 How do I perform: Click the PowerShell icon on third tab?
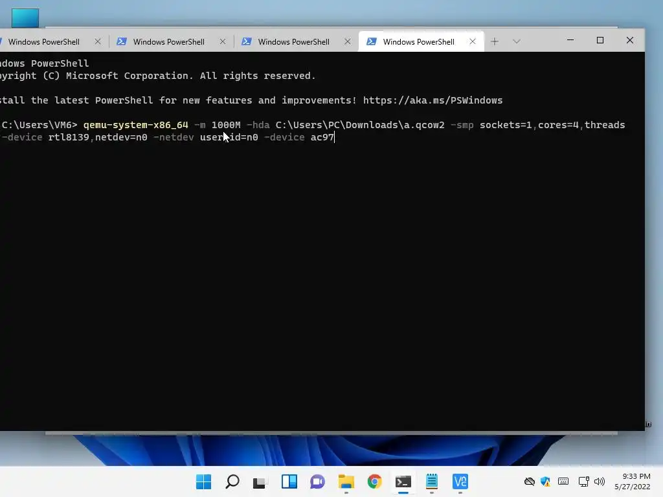point(247,41)
